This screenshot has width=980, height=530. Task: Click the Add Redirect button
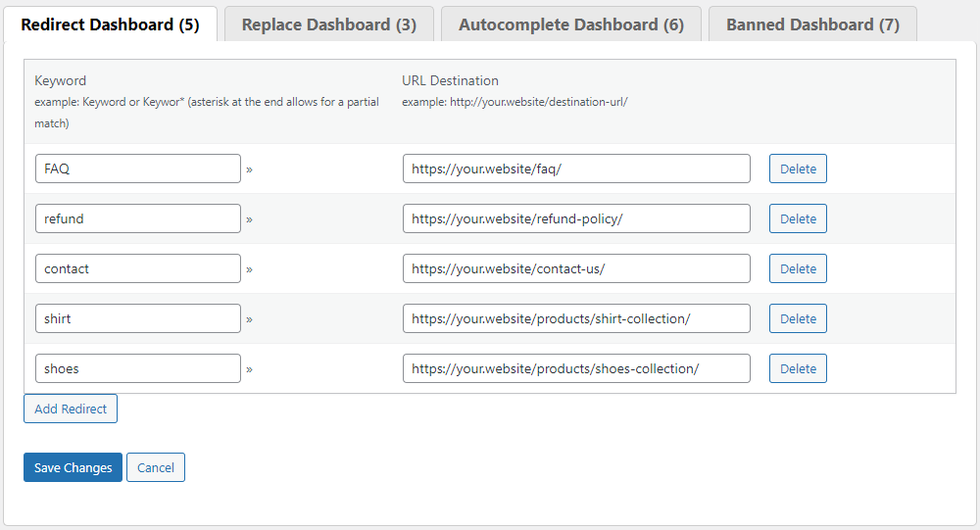click(71, 409)
